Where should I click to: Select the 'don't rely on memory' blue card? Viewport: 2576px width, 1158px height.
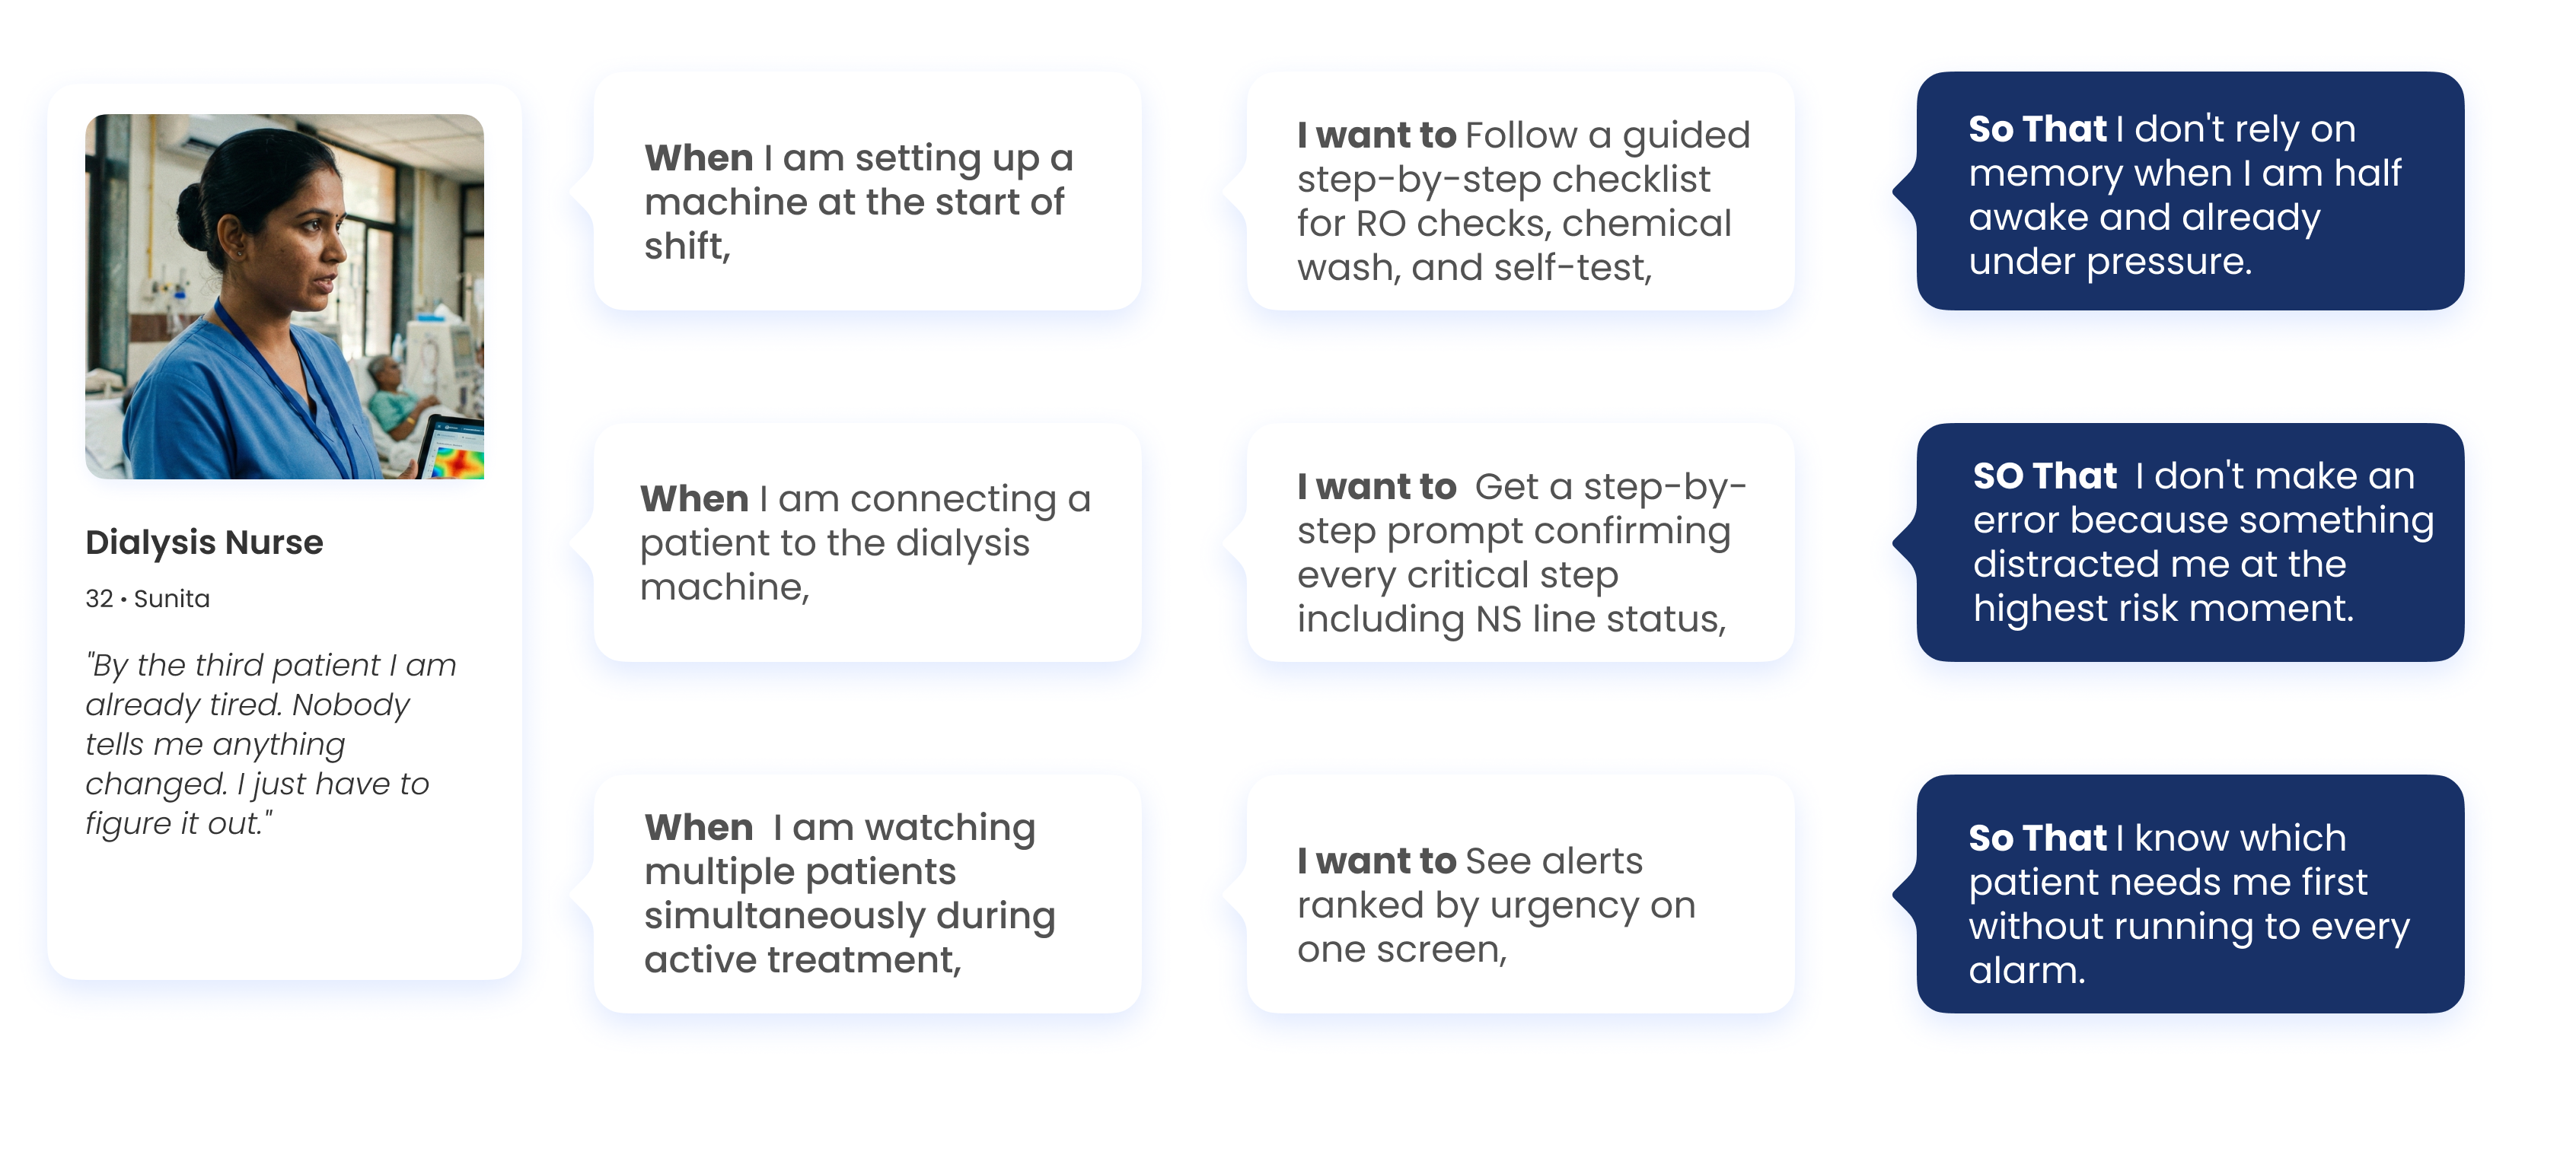(2190, 191)
